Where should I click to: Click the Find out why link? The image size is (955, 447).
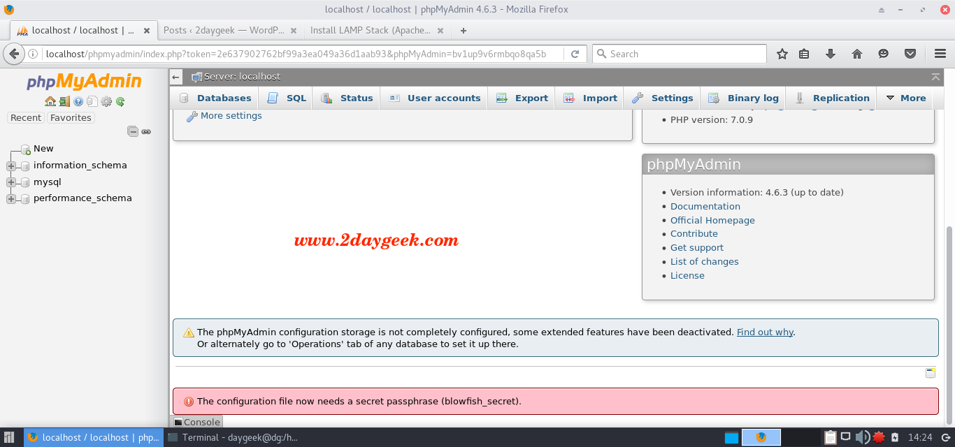click(765, 332)
